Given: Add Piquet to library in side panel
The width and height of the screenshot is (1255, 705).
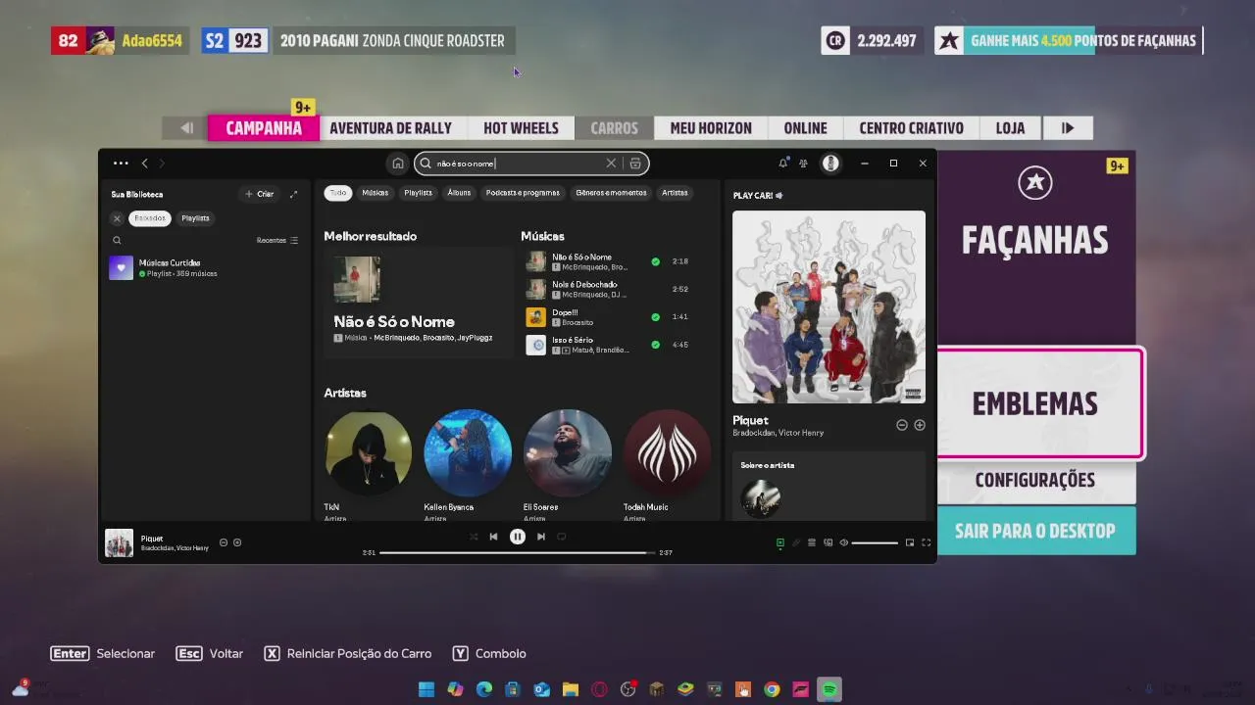Looking at the screenshot, I should (x=920, y=425).
